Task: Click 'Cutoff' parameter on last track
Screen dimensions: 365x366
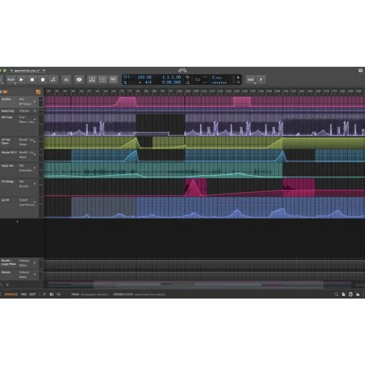Action: 23,200
